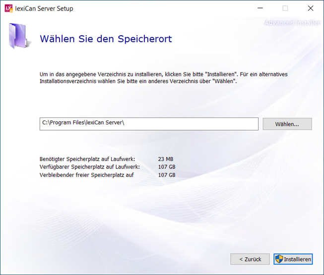Viewport: 324px width, 275px height.
Task: Select the "Verbleibender freier Speicherplatz auf" label
Action: (87, 175)
